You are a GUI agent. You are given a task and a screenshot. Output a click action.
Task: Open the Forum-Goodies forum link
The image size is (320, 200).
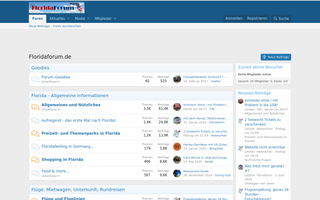[x=56, y=77]
